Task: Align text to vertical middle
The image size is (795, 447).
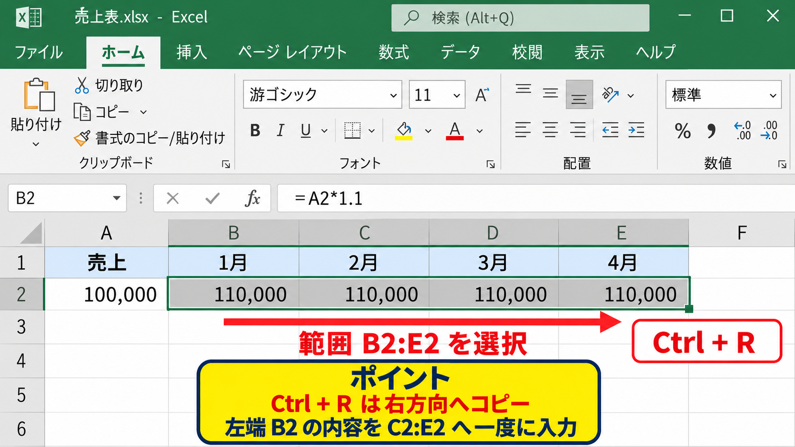Action: pos(551,93)
